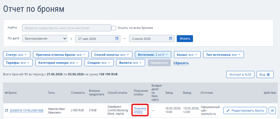Viewport: 280px width, 119px height.
Task: Click the Искать button
Action: pyautogui.click(x=185, y=38)
